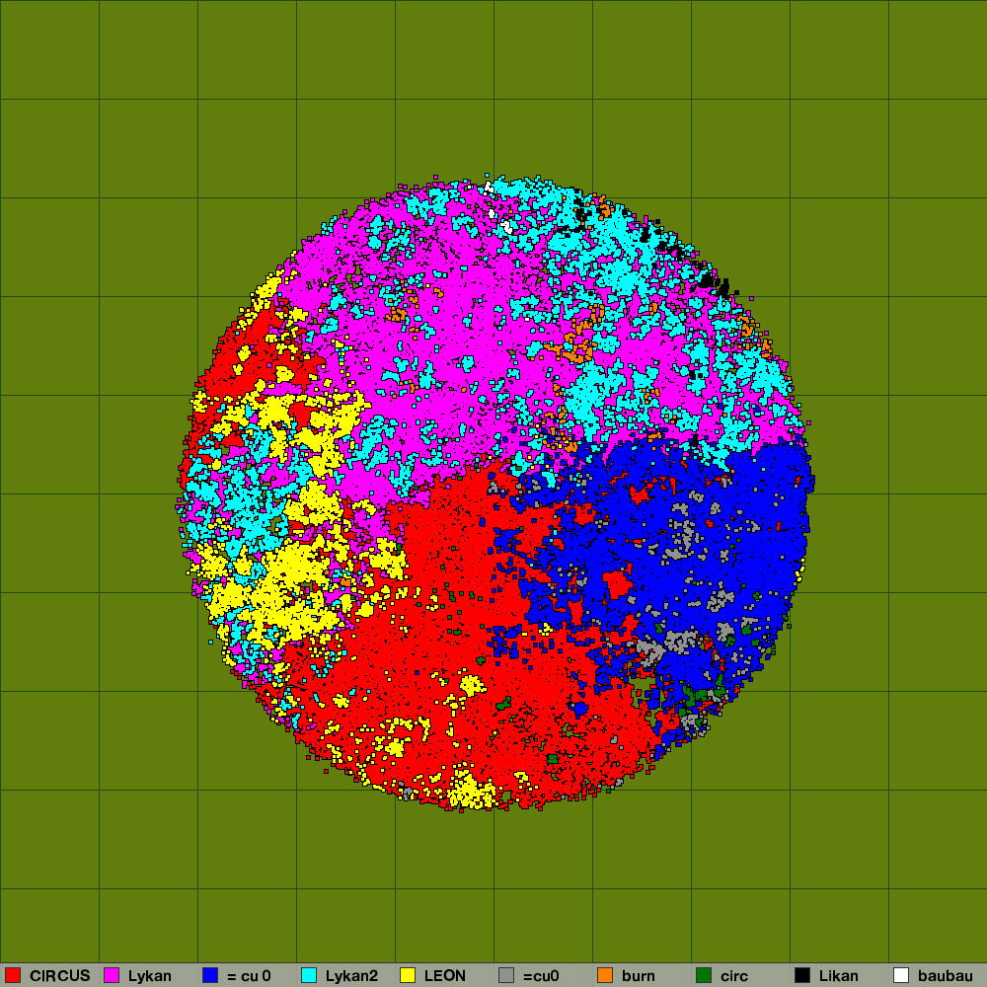Click the orange burn legend swatch
The width and height of the screenshot is (987, 987).
coord(605,975)
